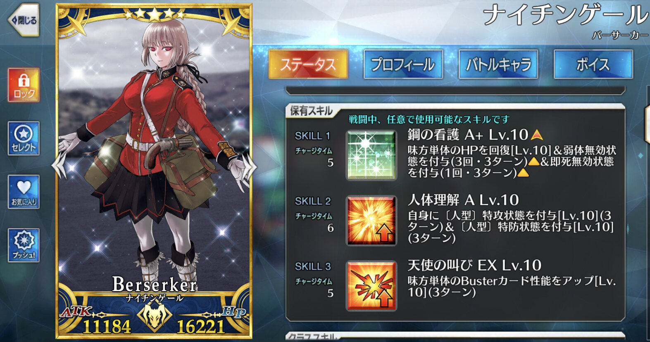This screenshot has width=650, height=342.
Task: Select the ステータス tab
Action: (308, 64)
